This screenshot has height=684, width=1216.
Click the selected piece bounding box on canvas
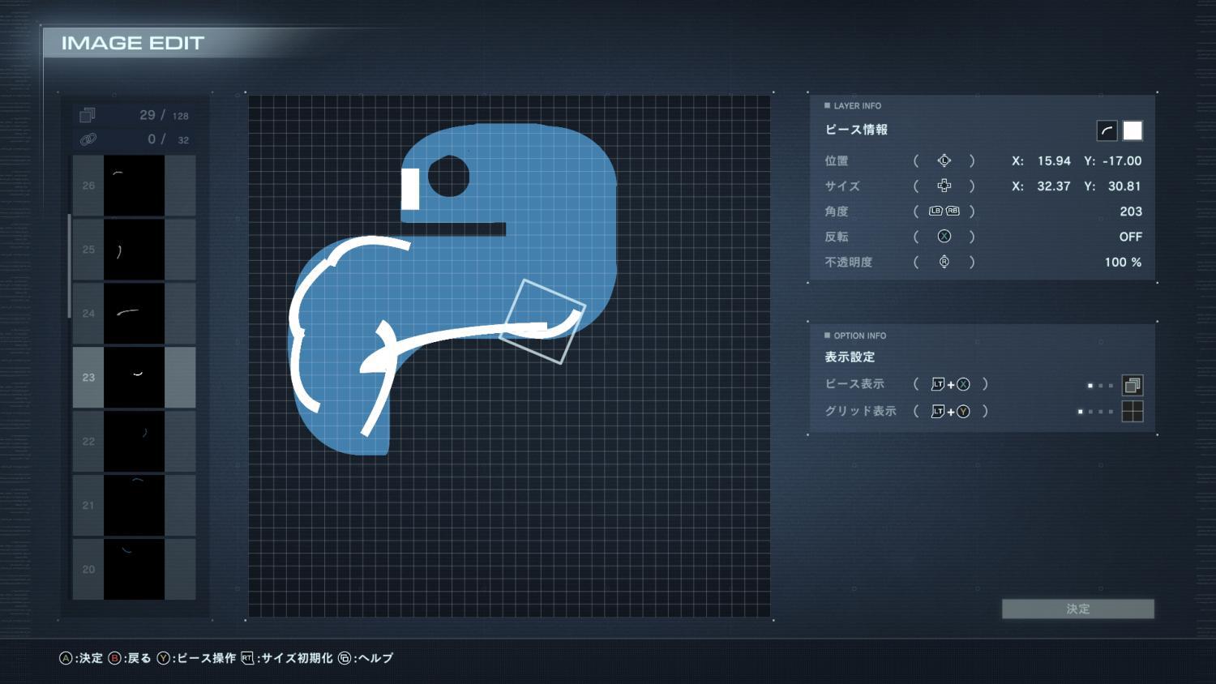coord(542,322)
